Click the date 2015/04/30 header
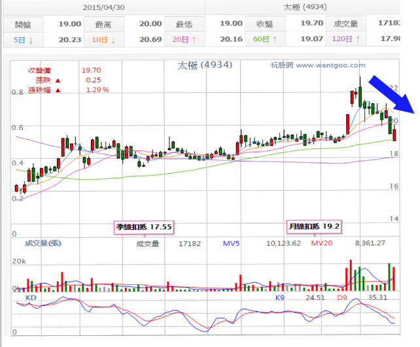Image resolution: width=420 pixels, height=347 pixels. (x=103, y=7)
